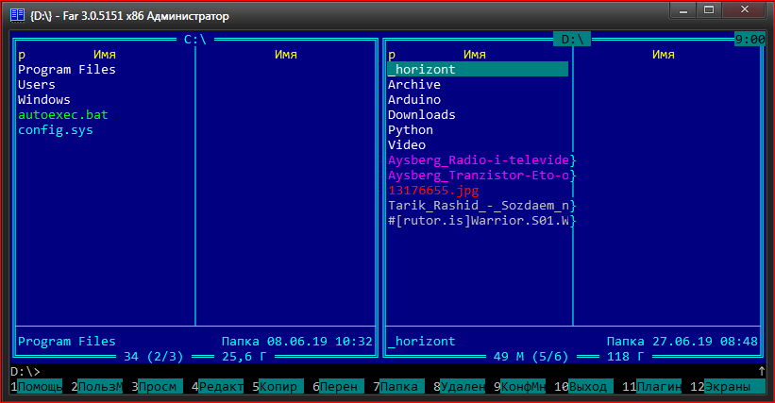
Task: Open the 11 Плагин plugins key
Action: pyautogui.click(x=657, y=387)
